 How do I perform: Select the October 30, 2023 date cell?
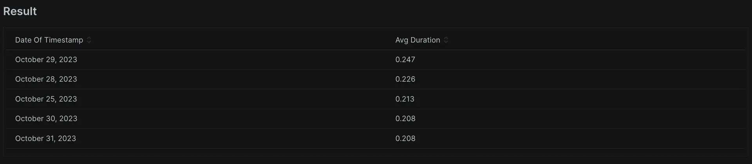pyautogui.click(x=46, y=119)
